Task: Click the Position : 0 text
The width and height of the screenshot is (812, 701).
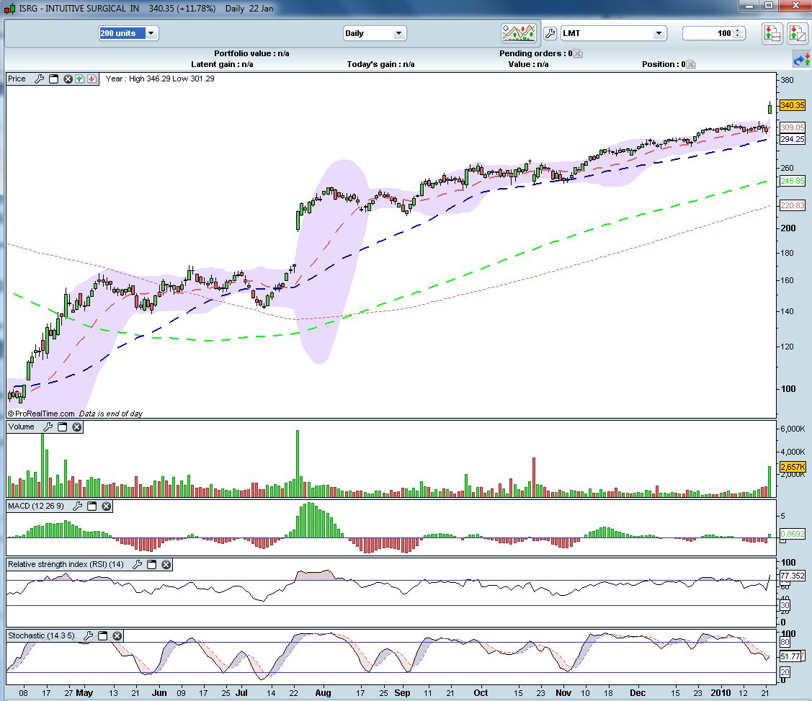Action: tap(664, 64)
